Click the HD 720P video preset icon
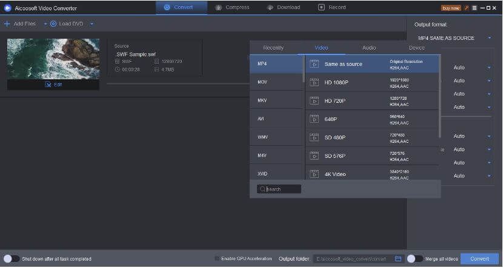The image size is (503, 268). [x=315, y=101]
